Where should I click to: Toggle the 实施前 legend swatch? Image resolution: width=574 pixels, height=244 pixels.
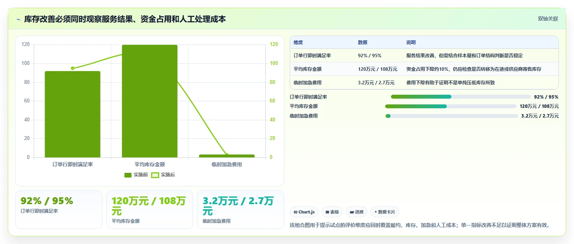coord(128,175)
